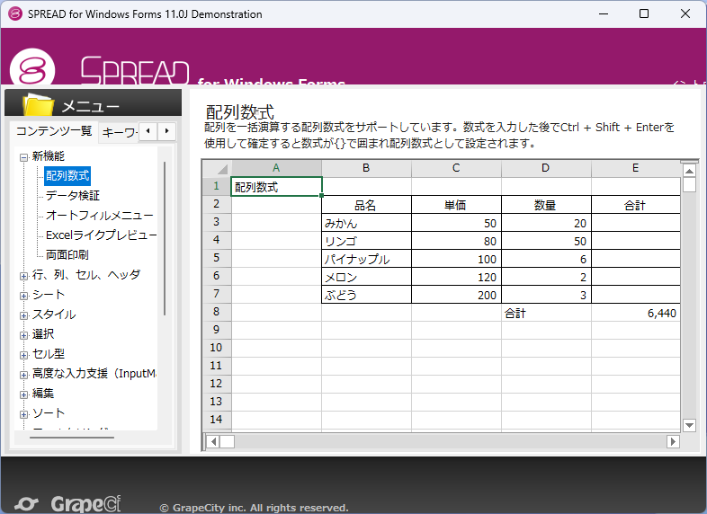Click the unit price cell 80

click(456, 241)
